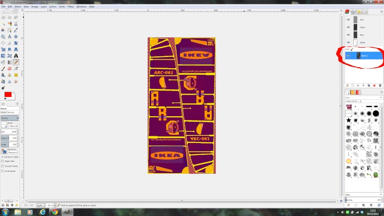
Task: Open Chrome from the Windows taskbar
Action: pos(55,212)
